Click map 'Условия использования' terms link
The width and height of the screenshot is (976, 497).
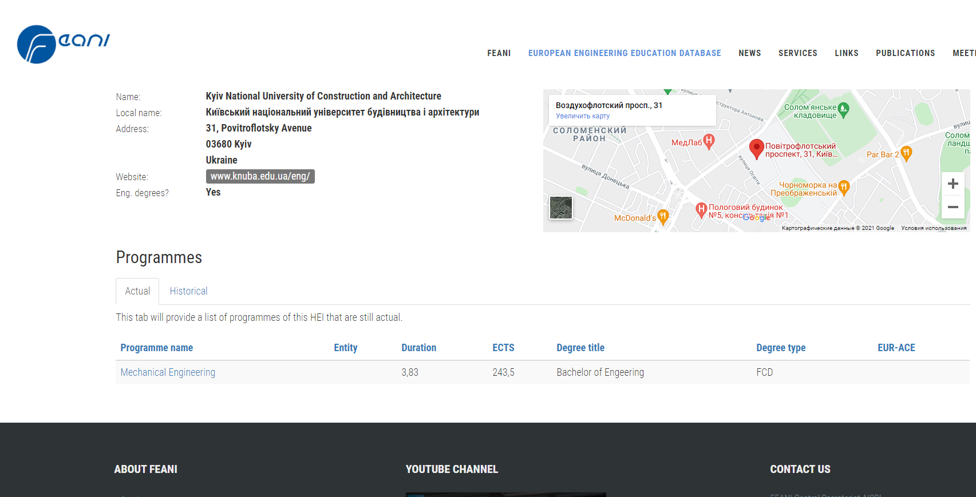tap(934, 228)
